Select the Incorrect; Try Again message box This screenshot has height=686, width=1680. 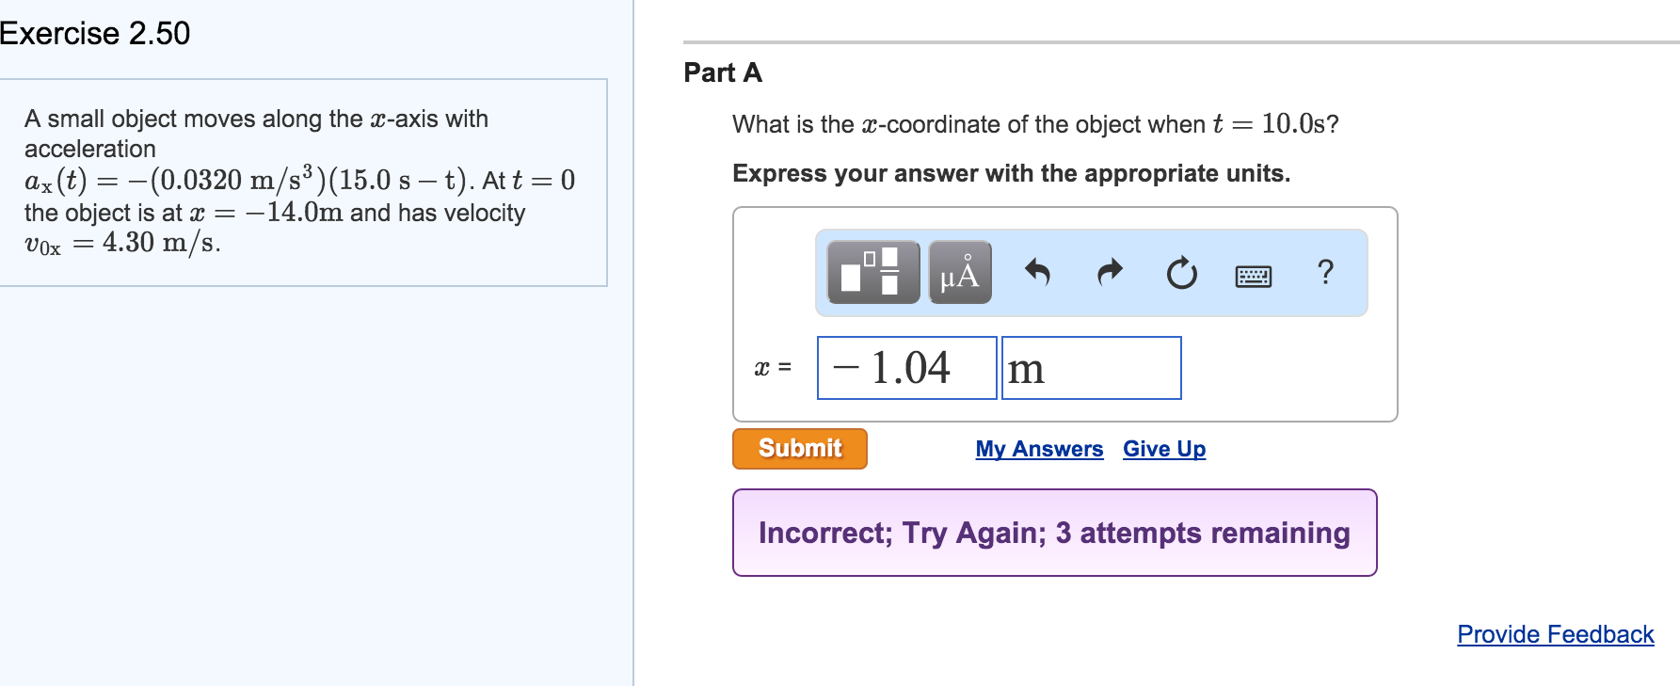click(1054, 534)
